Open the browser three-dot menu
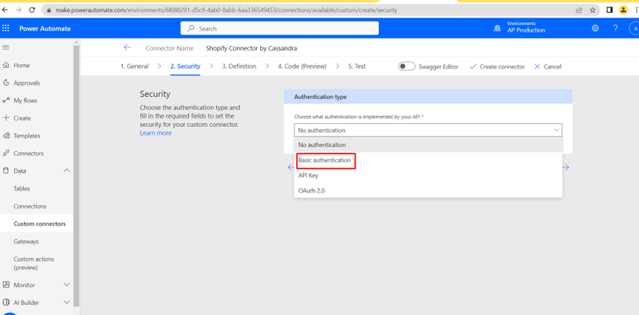 pos(636,10)
